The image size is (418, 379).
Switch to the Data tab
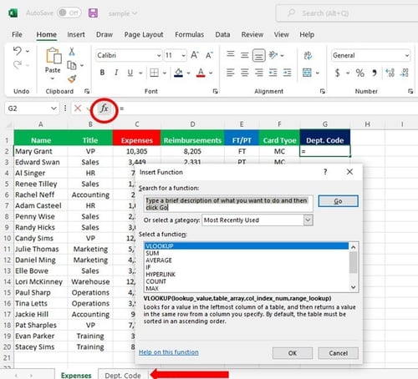[x=222, y=34]
